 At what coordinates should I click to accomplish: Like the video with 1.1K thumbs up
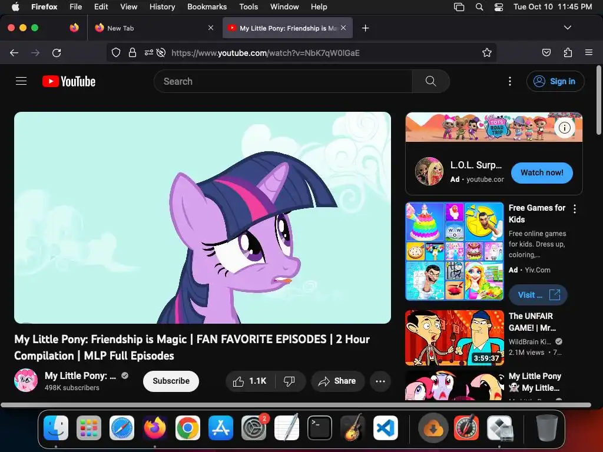(250, 381)
